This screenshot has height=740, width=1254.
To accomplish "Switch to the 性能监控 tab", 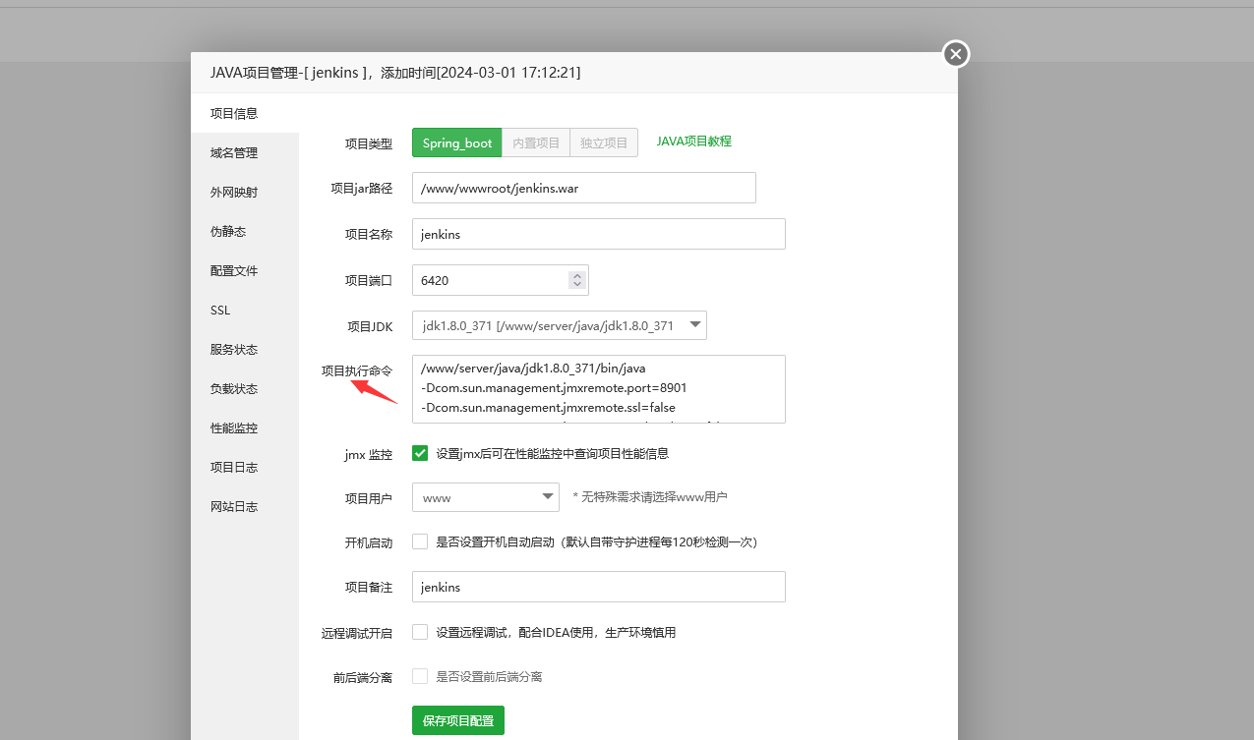I will tap(245, 427).
